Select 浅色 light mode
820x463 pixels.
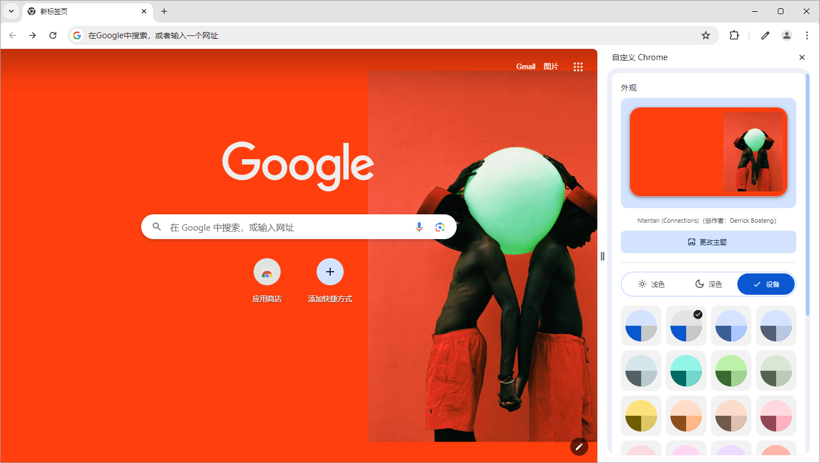pyautogui.click(x=651, y=284)
